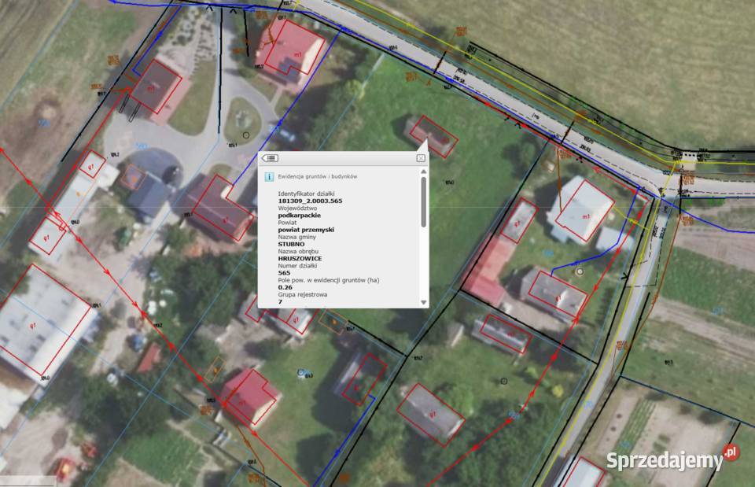The height and width of the screenshot is (487, 755).
Task: Select the label 'Numer działki'
Action: click(x=297, y=266)
